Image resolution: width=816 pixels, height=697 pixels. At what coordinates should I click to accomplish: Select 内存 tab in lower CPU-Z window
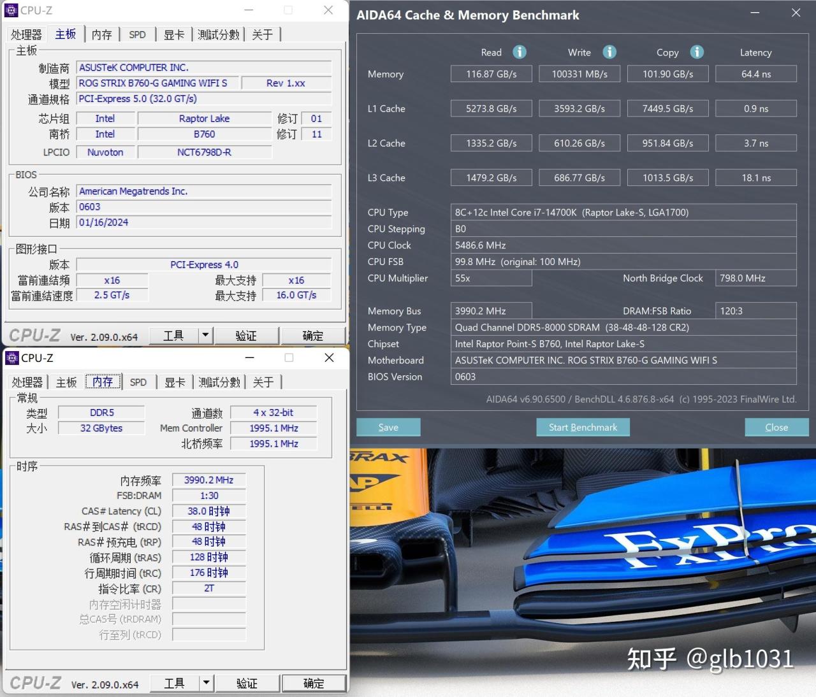(x=103, y=382)
